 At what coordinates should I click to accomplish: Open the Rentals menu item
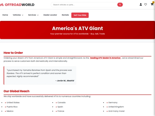(65, 15)
